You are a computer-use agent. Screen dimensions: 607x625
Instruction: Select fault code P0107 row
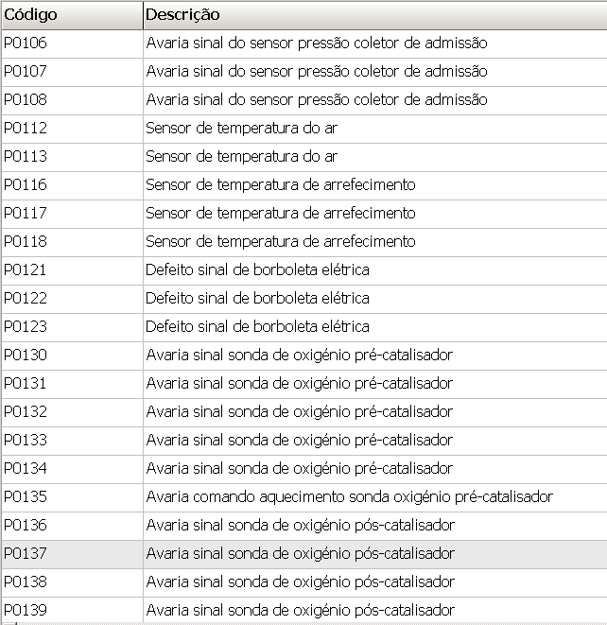[x=26, y=72]
